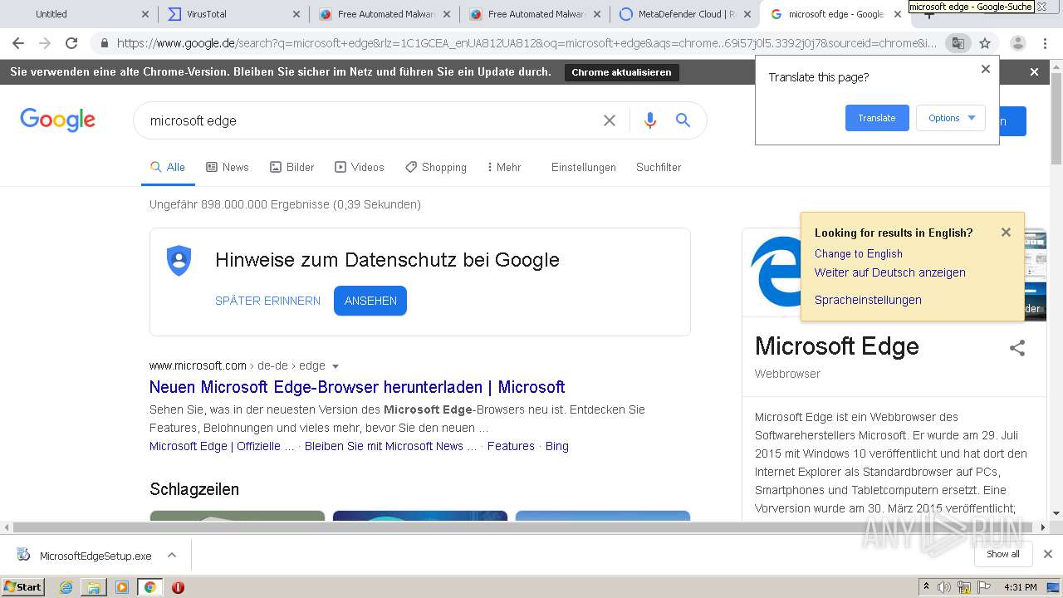Reload the page with the refresh icon
Image resolution: width=1063 pixels, height=598 pixels.
[x=71, y=43]
